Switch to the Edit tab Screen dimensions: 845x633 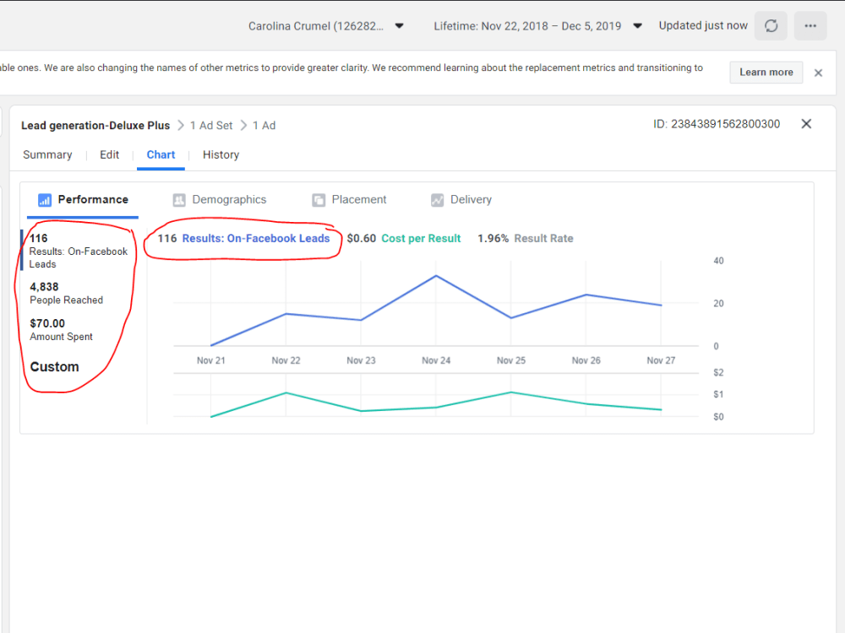(x=109, y=155)
